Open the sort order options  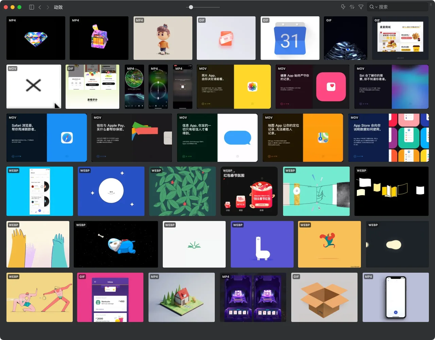(352, 7)
